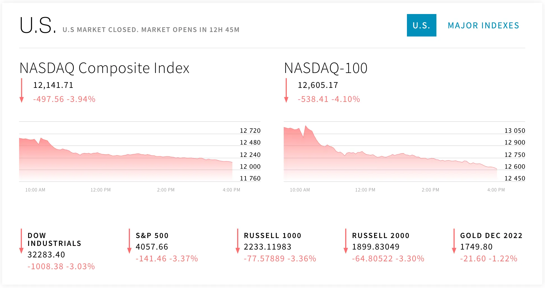
Task: Click the Russell 2000 down arrow icon
Action: 346,241
